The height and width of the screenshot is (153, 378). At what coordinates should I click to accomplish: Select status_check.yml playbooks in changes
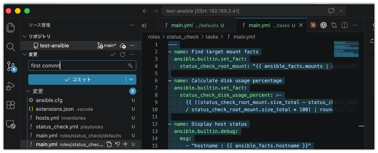pyautogui.click(x=81, y=127)
